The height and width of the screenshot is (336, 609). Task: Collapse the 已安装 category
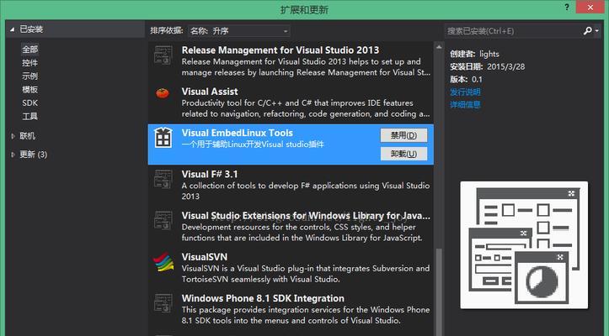[12, 29]
